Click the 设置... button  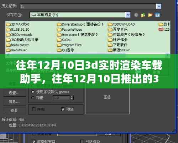tap(15, 93)
